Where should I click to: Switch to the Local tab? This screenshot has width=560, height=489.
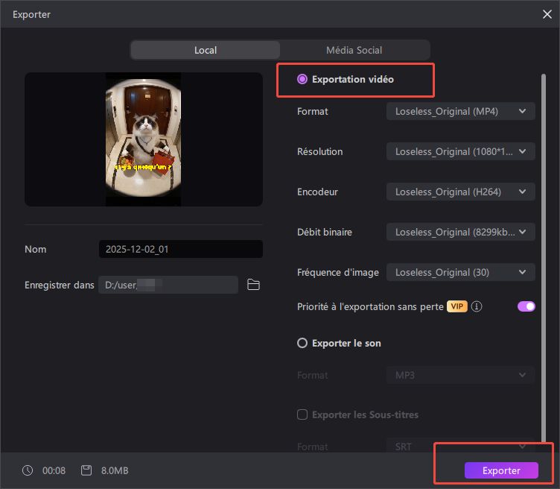tap(206, 50)
